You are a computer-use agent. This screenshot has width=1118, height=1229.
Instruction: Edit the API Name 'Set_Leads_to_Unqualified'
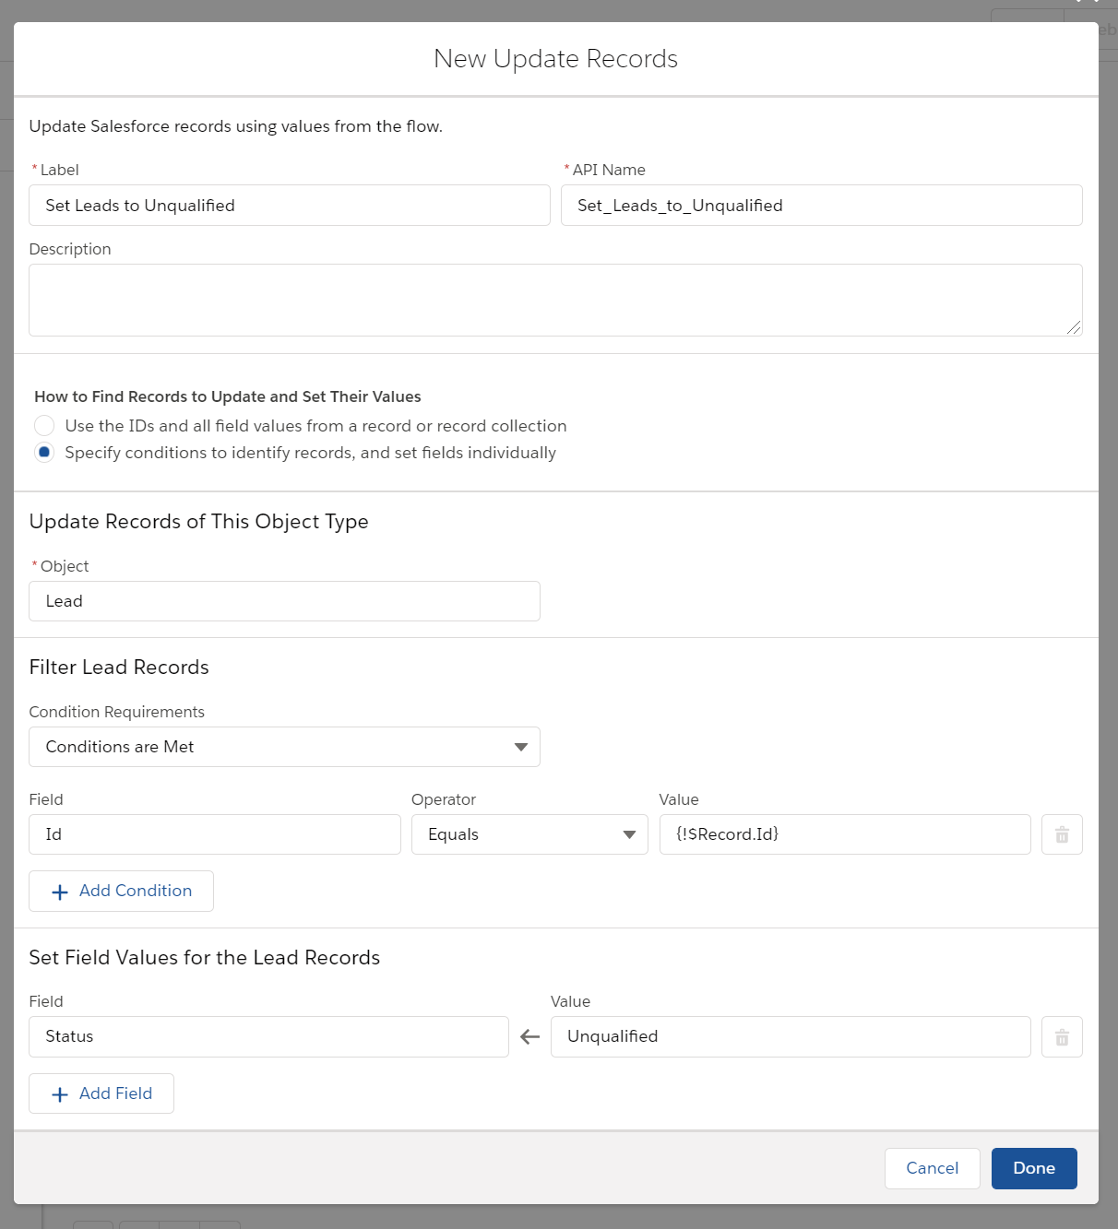[821, 205]
